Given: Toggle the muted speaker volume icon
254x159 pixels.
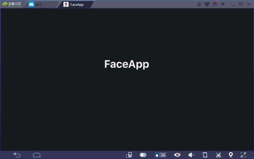Looking at the screenshot, I should [x=191, y=155].
